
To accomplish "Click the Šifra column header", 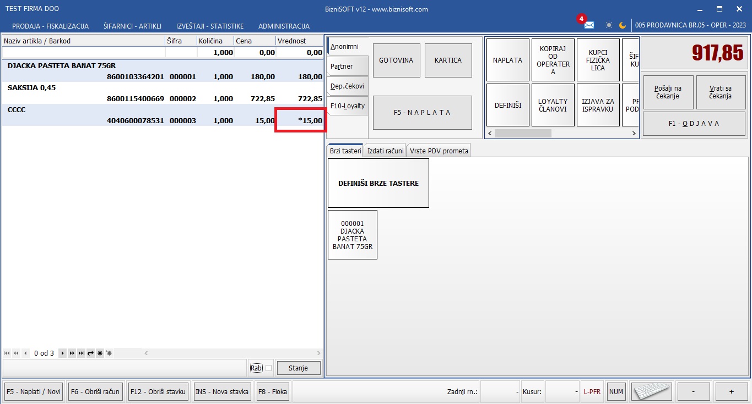I will coord(181,41).
